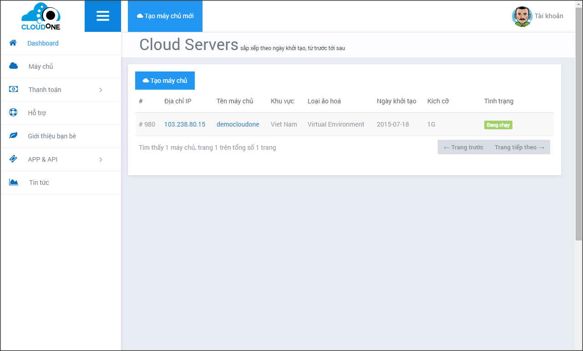Click the CloudOne logo
The image size is (583, 351).
tap(41, 16)
